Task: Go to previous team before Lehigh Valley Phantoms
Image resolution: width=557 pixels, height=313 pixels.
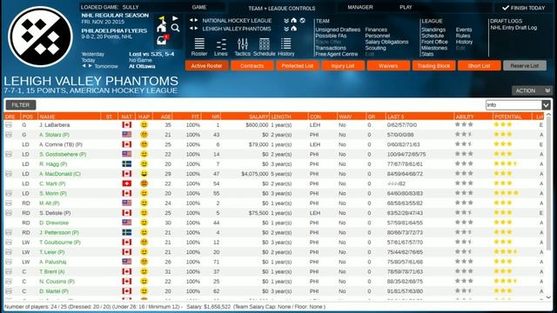Action: 191,29
